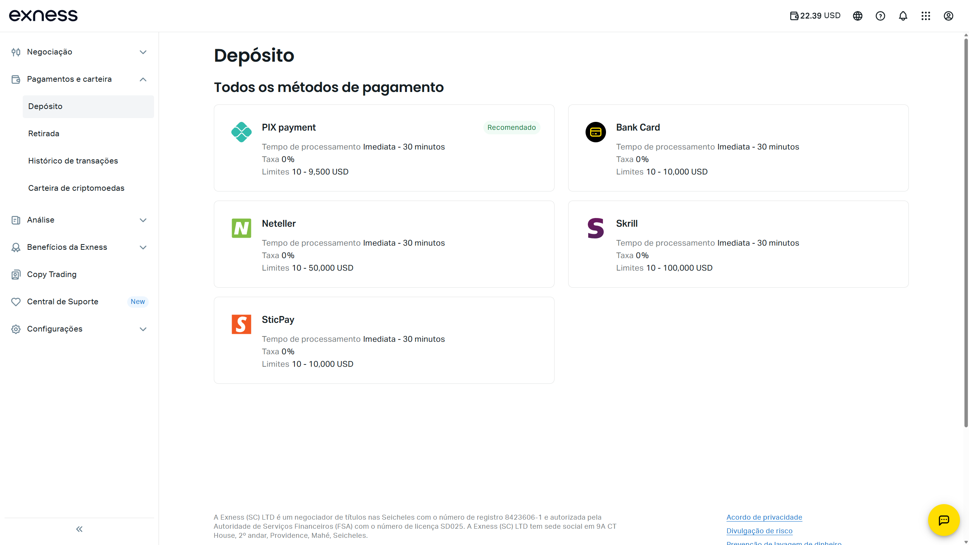Click Todos os métodos de pagamento heading

(329, 87)
